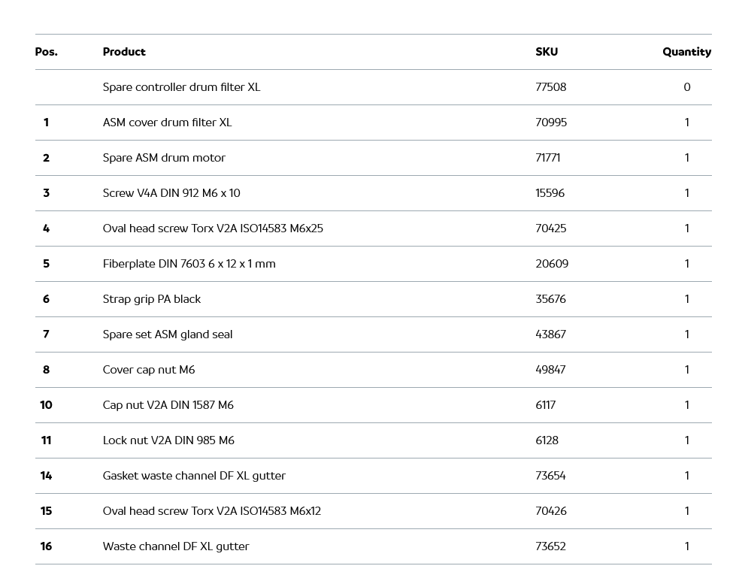The height and width of the screenshot is (575, 736).
Task: Select Spare ASM drum motor entry
Action: 164,158
